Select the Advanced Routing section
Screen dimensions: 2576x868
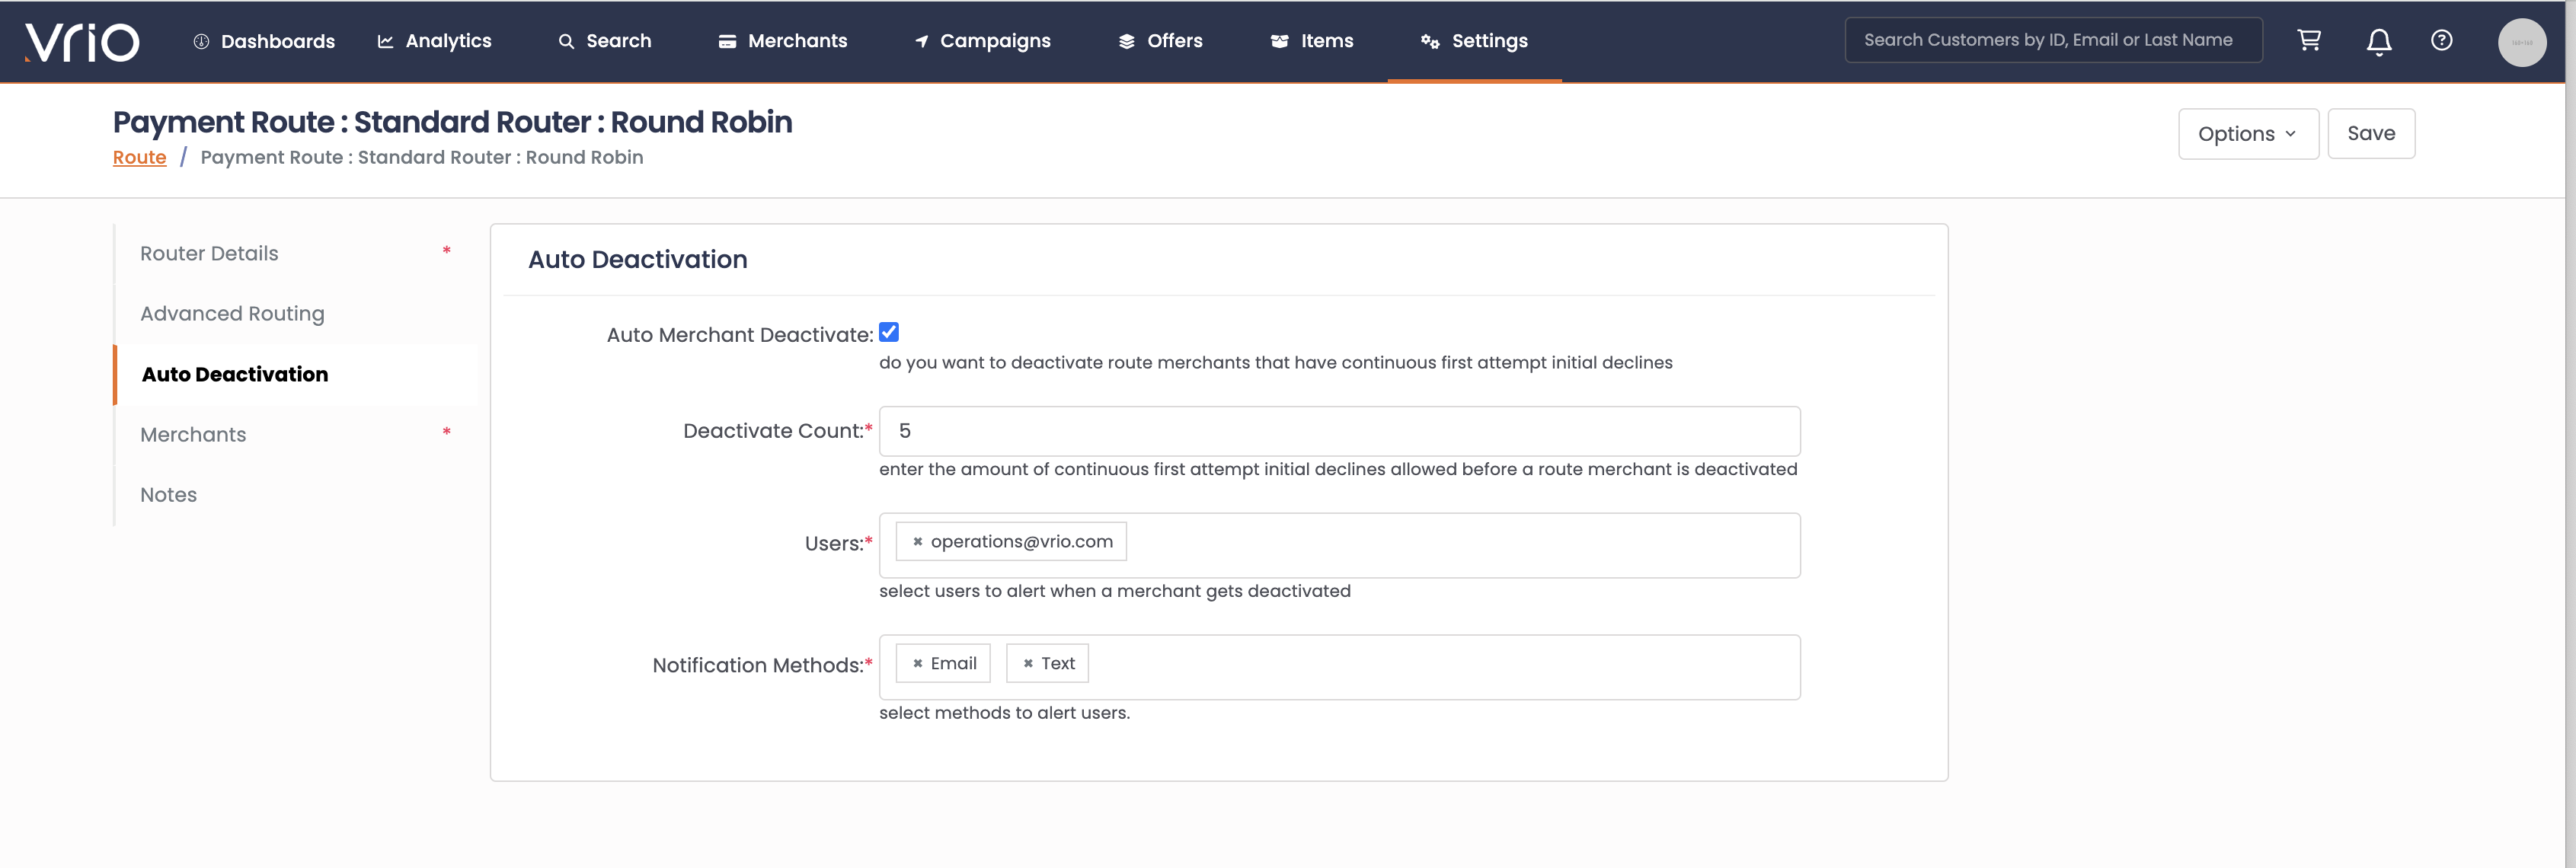296,314
